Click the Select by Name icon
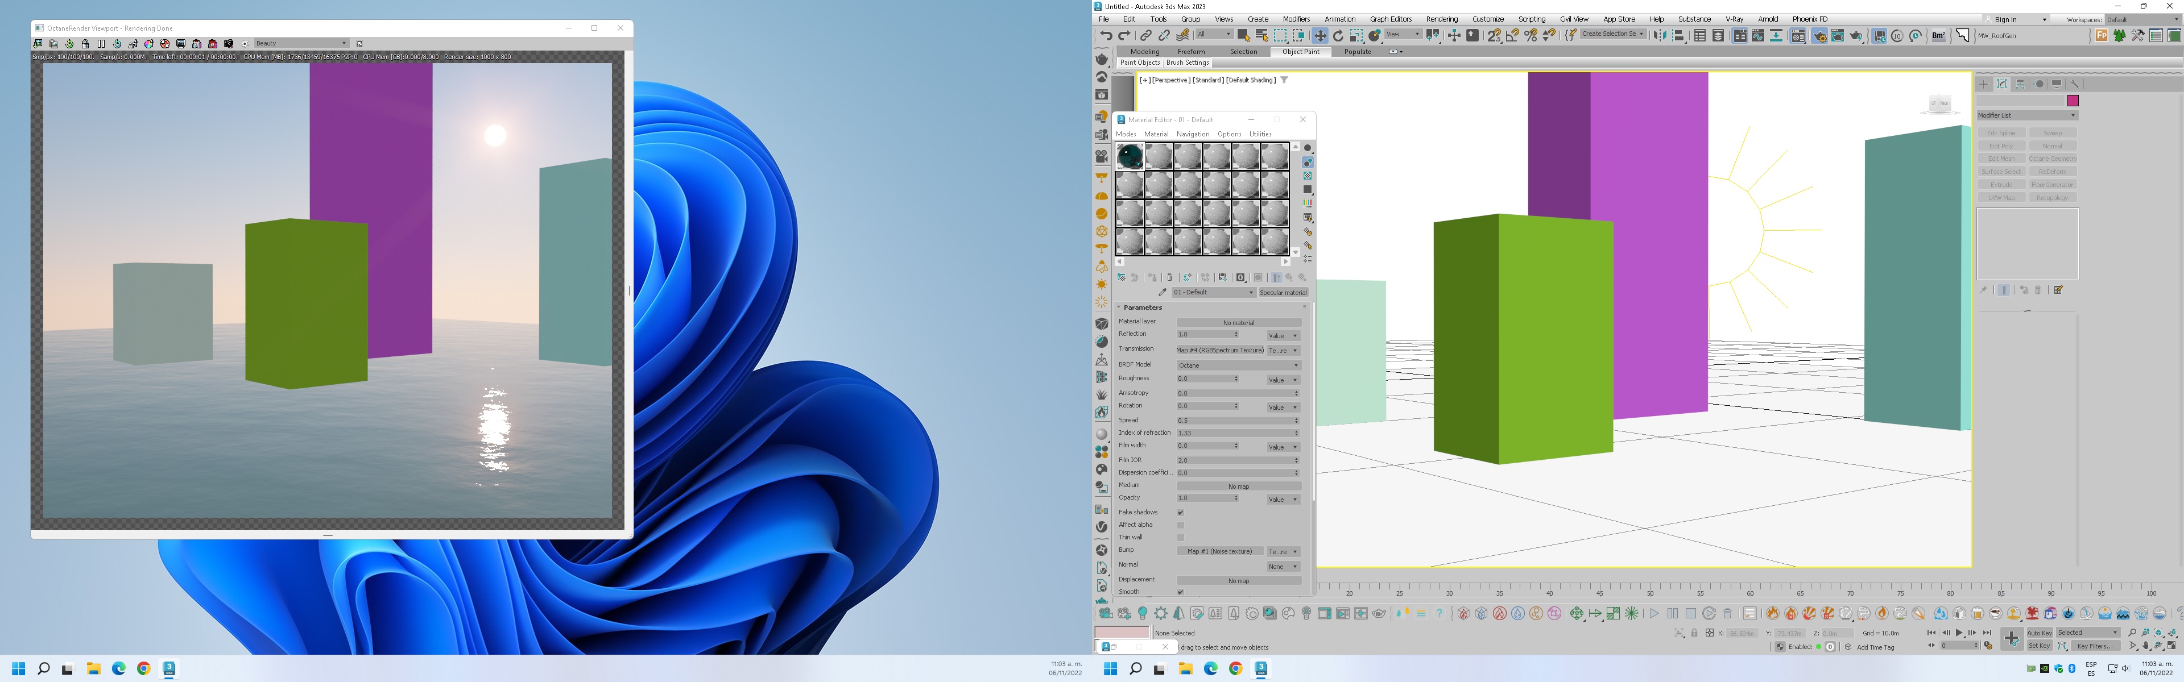Image resolution: width=2184 pixels, height=682 pixels. (x=1261, y=36)
